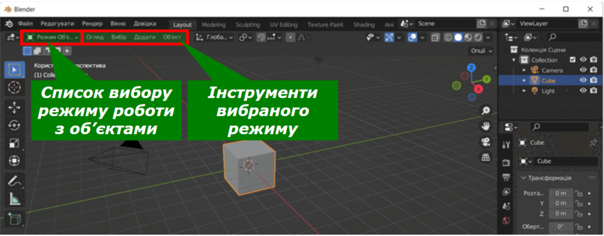Switch to the Modeling workspace tab
604x236 pixels.
coord(213,24)
